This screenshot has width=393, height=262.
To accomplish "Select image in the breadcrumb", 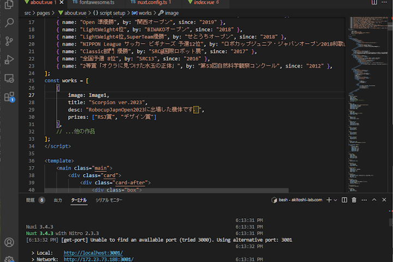I will pos(169,13).
